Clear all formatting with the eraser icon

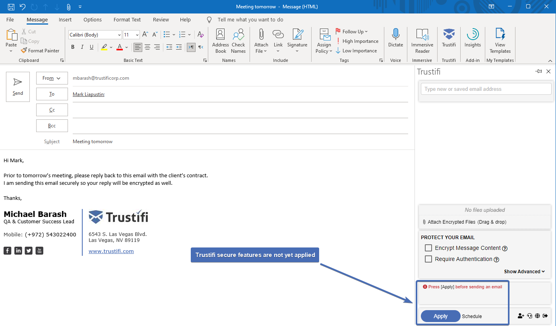[x=201, y=35]
